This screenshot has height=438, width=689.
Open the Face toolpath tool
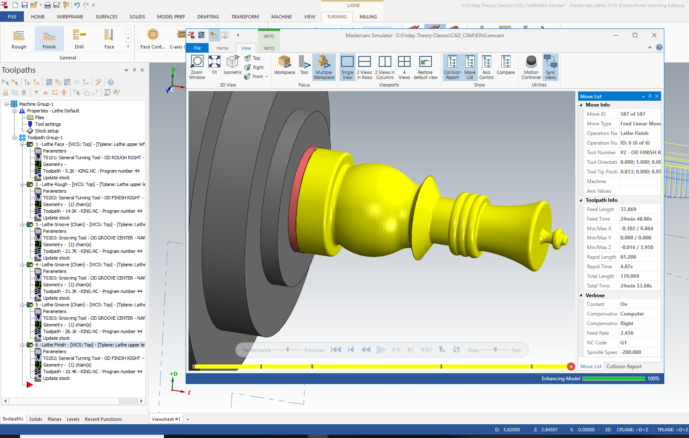tap(109, 38)
